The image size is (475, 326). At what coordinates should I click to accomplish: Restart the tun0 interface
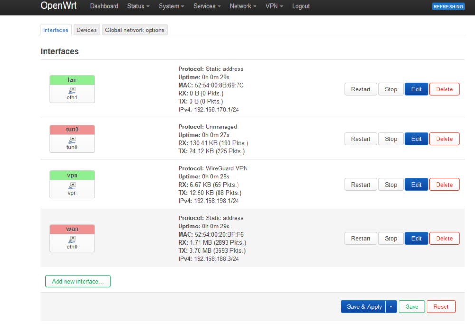tap(361, 139)
